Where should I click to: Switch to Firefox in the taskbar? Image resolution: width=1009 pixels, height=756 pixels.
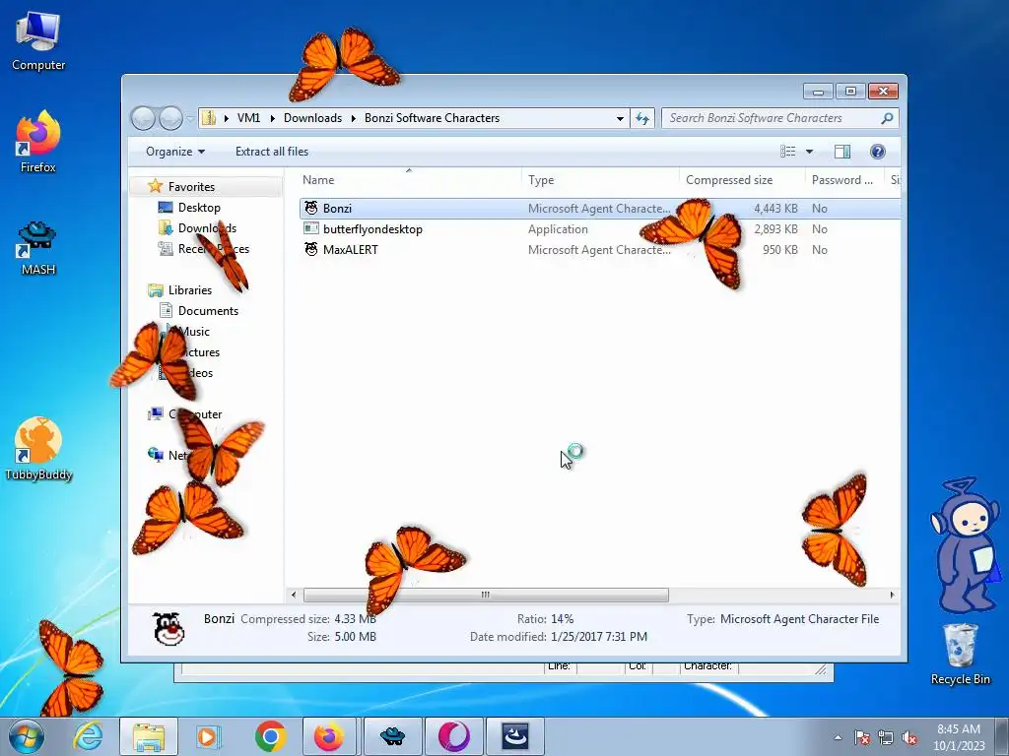pos(329,736)
